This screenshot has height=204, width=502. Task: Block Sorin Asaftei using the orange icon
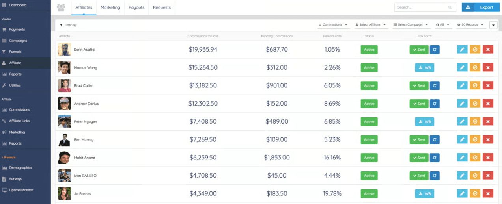pyautogui.click(x=475, y=50)
